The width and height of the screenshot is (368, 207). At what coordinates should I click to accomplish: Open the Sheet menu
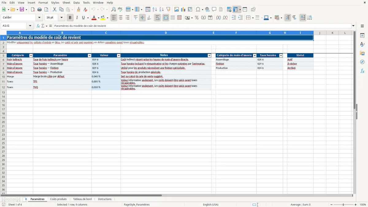pos(66,2)
